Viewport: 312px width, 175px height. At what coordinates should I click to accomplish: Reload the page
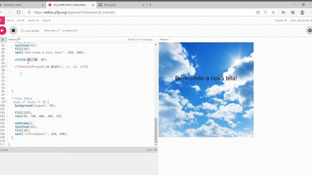pos(19,12)
